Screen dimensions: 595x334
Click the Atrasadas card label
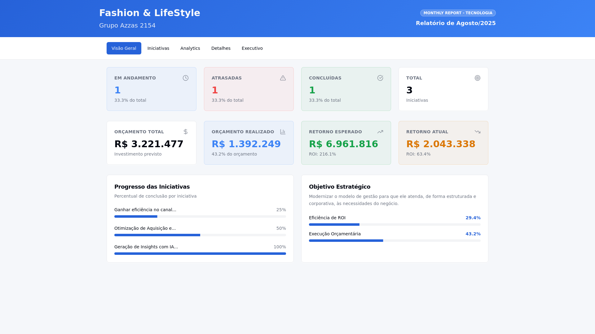[227, 78]
